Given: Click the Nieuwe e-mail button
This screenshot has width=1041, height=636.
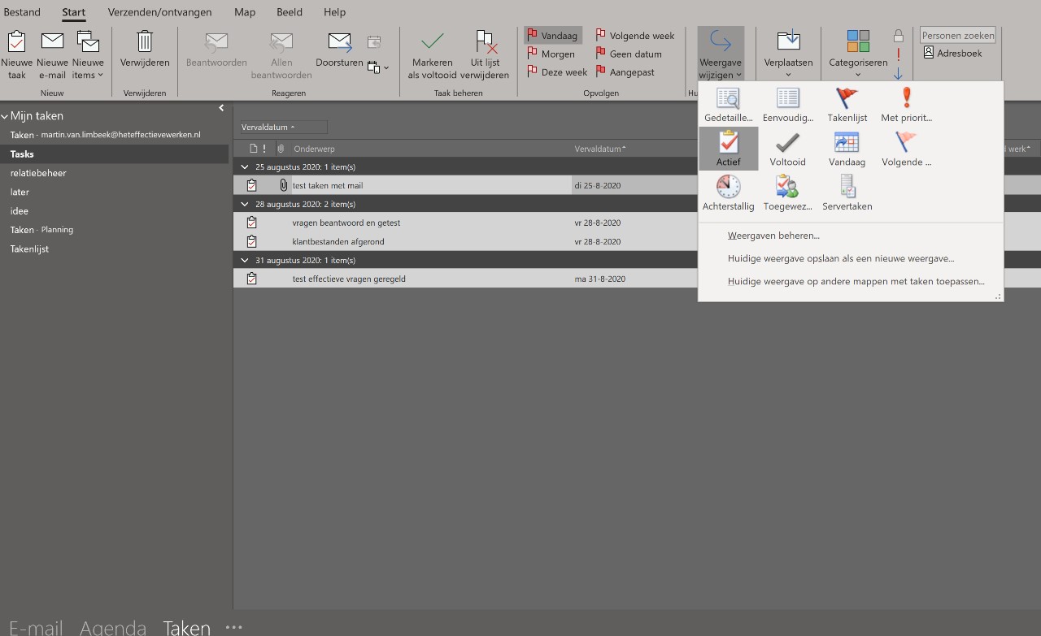Looking at the screenshot, I should point(52,55).
